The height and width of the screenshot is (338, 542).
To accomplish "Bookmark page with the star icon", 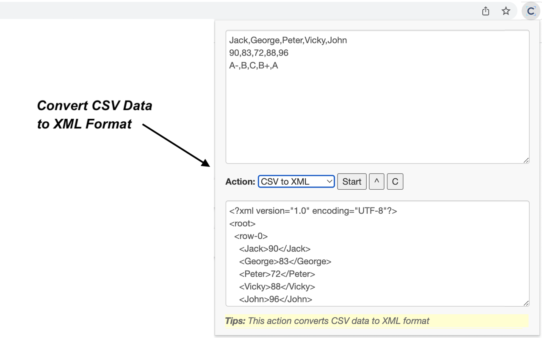I will (506, 11).
